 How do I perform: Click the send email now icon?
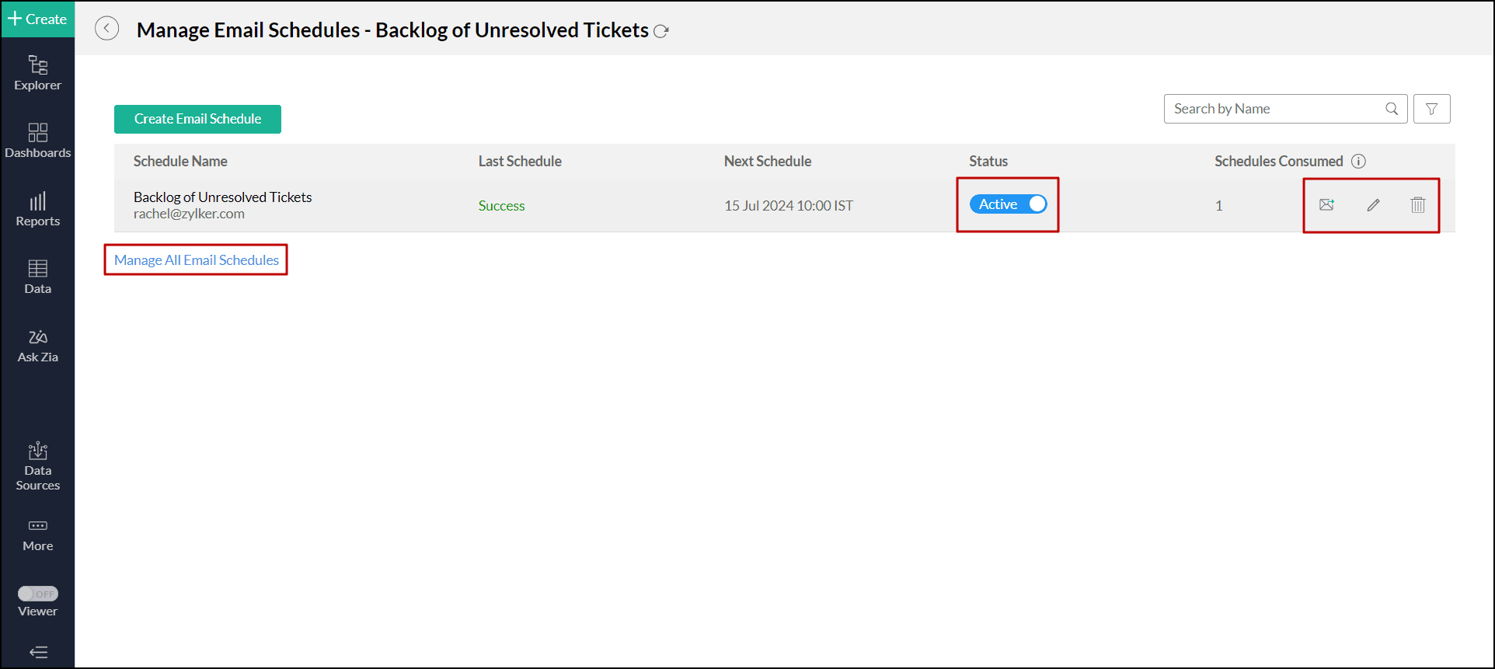[x=1326, y=205]
